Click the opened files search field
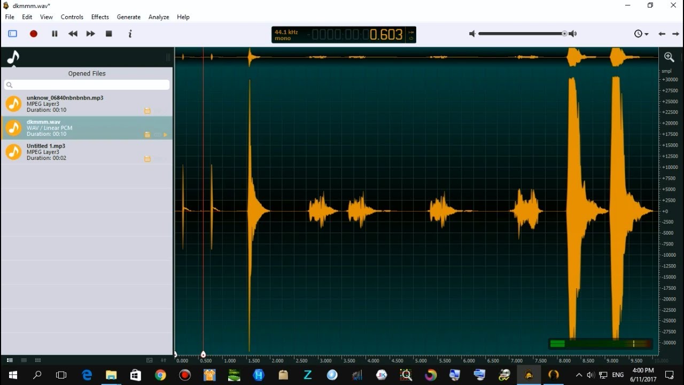This screenshot has height=385, width=684. click(x=87, y=84)
